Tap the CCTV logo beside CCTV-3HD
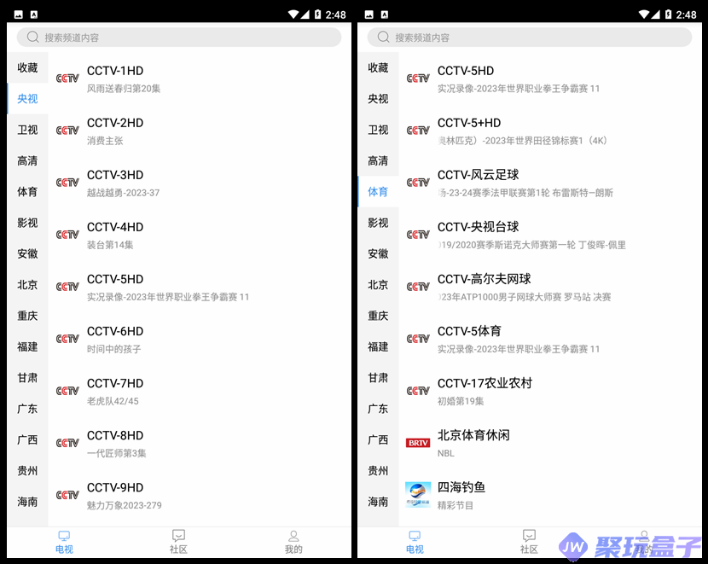This screenshot has width=708, height=564. click(67, 183)
